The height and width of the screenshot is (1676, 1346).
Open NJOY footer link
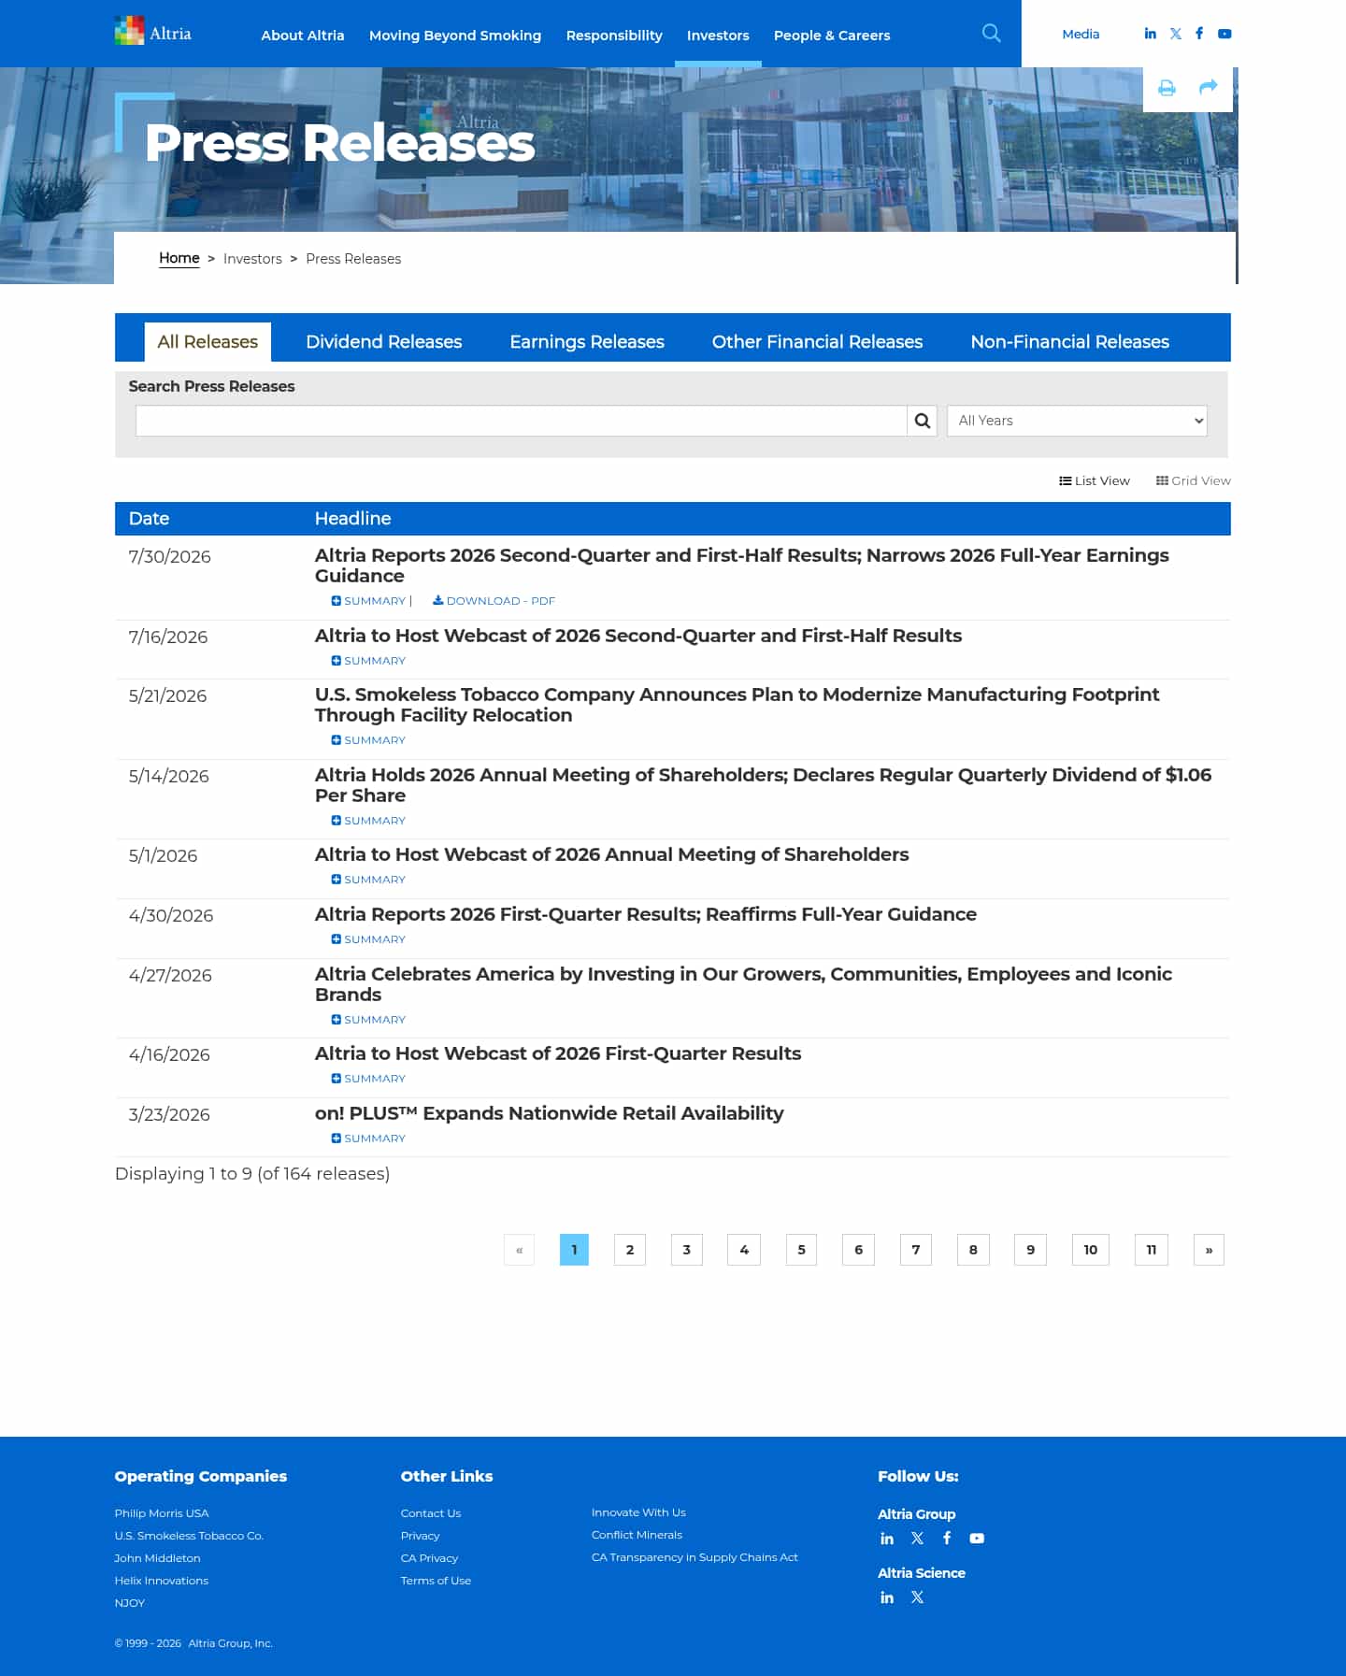tap(130, 1603)
